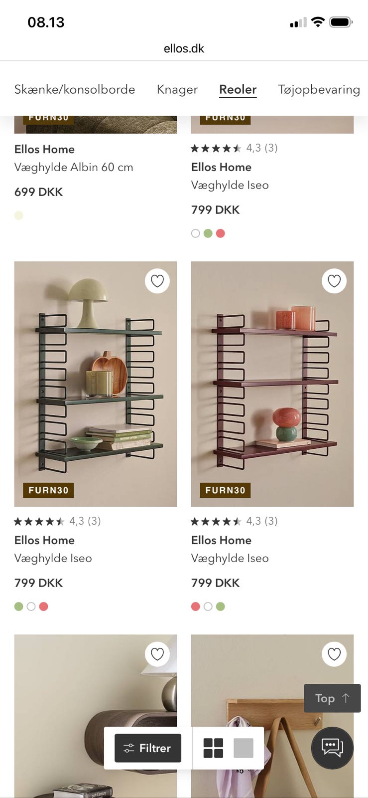Screen dimensions: 368x798
Task: Choose the green swatch under burgundy Iseo shelf
Action: click(221, 606)
